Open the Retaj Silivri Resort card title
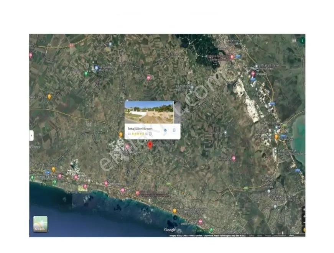Viewport: 334px width, 253px height. [140, 129]
